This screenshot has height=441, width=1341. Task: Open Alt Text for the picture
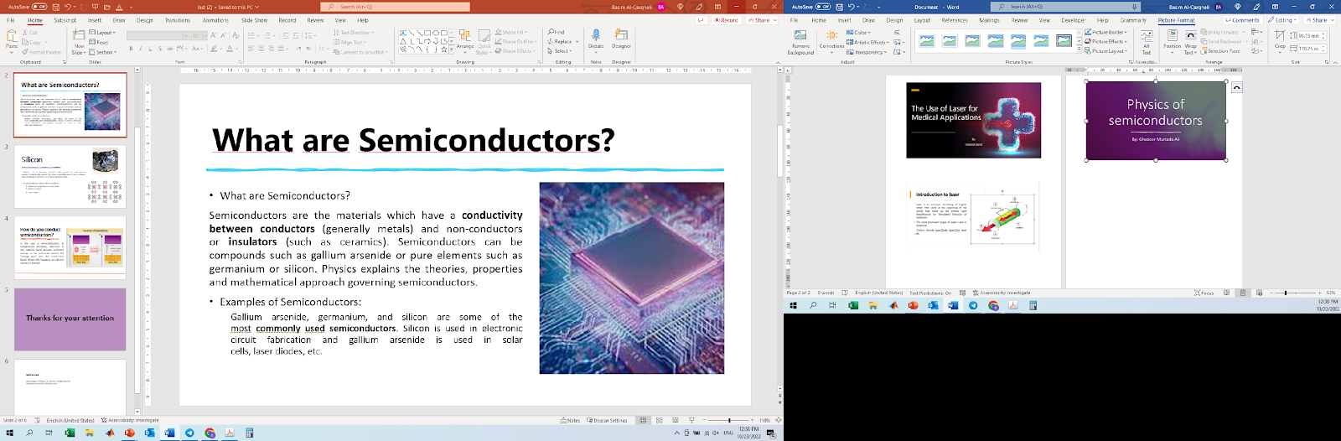coord(1147,40)
